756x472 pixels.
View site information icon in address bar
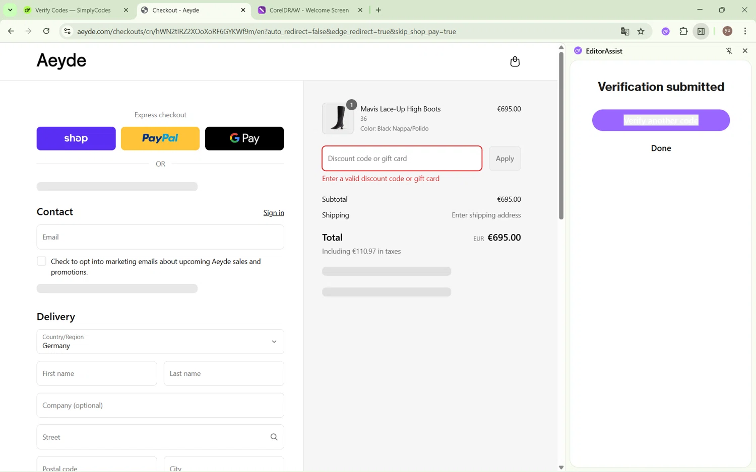(67, 31)
